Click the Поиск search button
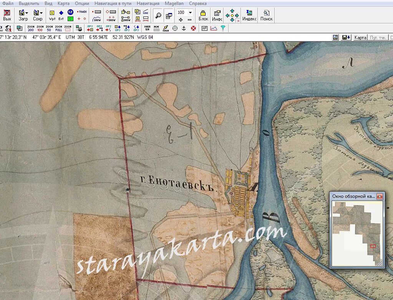 [x=267, y=15]
